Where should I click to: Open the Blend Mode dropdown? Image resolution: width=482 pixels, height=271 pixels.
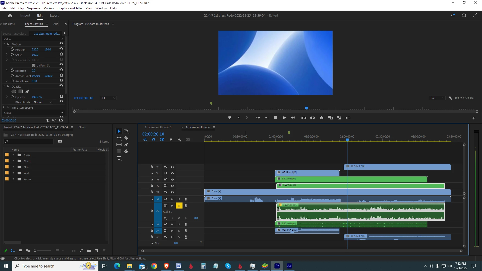click(43, 102)
